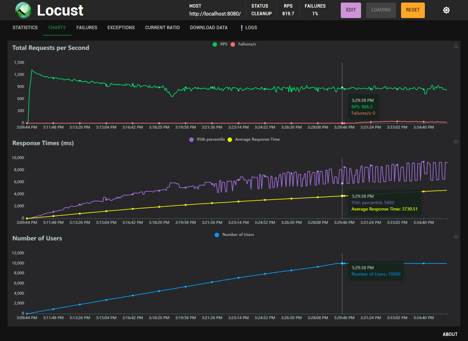468x341 pixels.
Task: Toggle the Average Response Time legend
Action: point(254,139)
